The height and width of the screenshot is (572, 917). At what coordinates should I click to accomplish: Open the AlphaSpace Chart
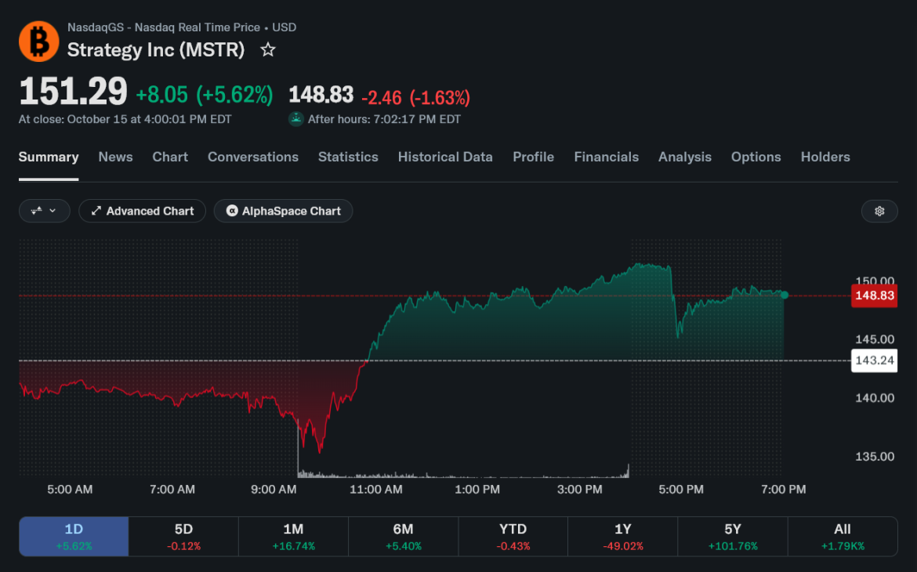[283, 211]
